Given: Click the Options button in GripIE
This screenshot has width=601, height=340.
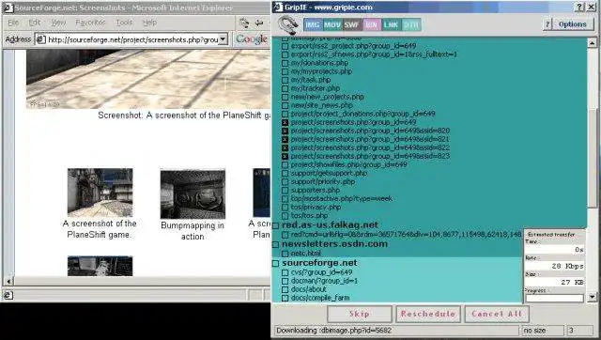Looking at the screenshot, I should 573,24.
